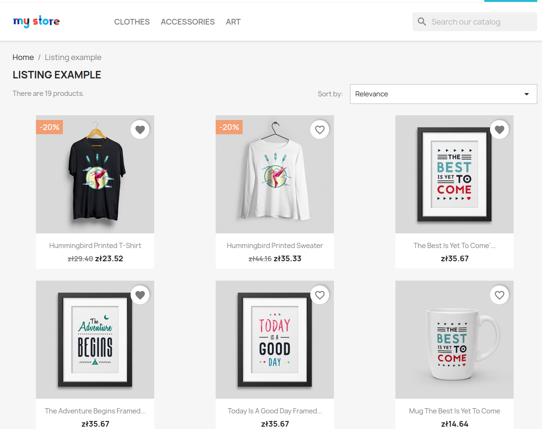Image resolution: width=542 pixels, height=429 pixels.
Task: Click the 'Listing example' breadcrumb text
Action: pyautogui.click(x=73, y=57)
